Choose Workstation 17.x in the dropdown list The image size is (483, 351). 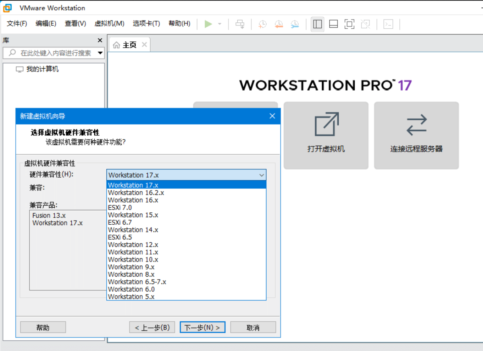187,185
